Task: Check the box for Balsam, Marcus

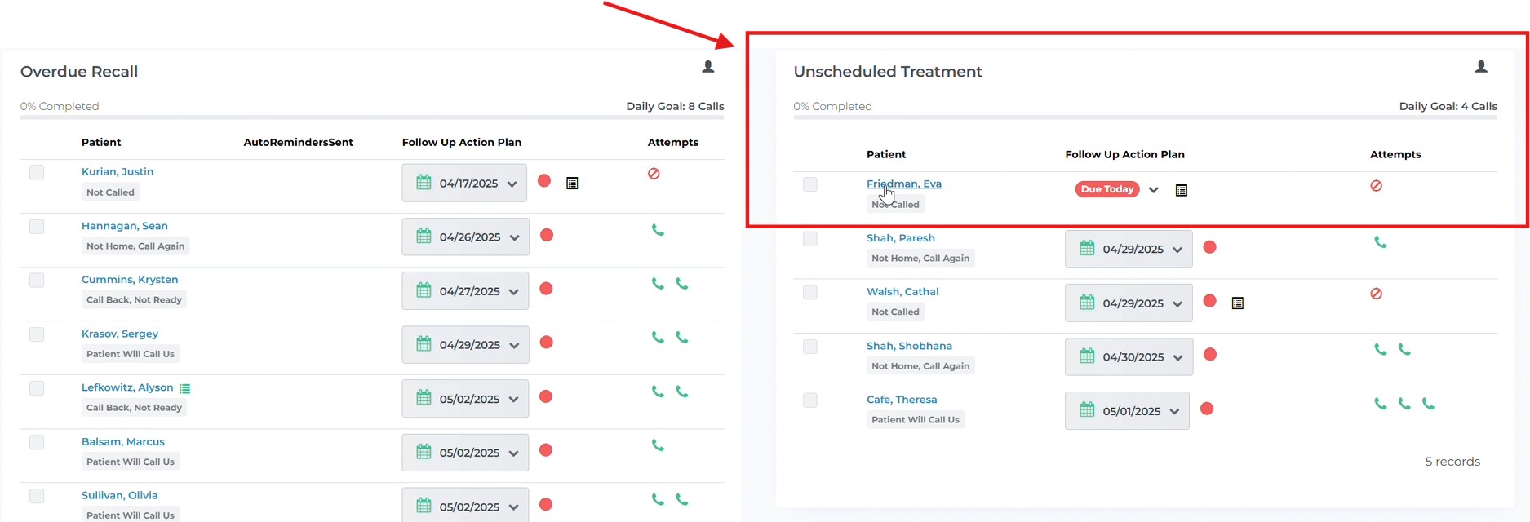Action: point(37,442)
